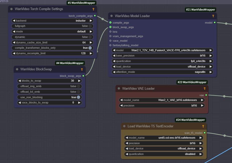Open the attention_mode sageattn dropdown
The height and width of the screenshot is (163, 232).
tap(162, 72)
